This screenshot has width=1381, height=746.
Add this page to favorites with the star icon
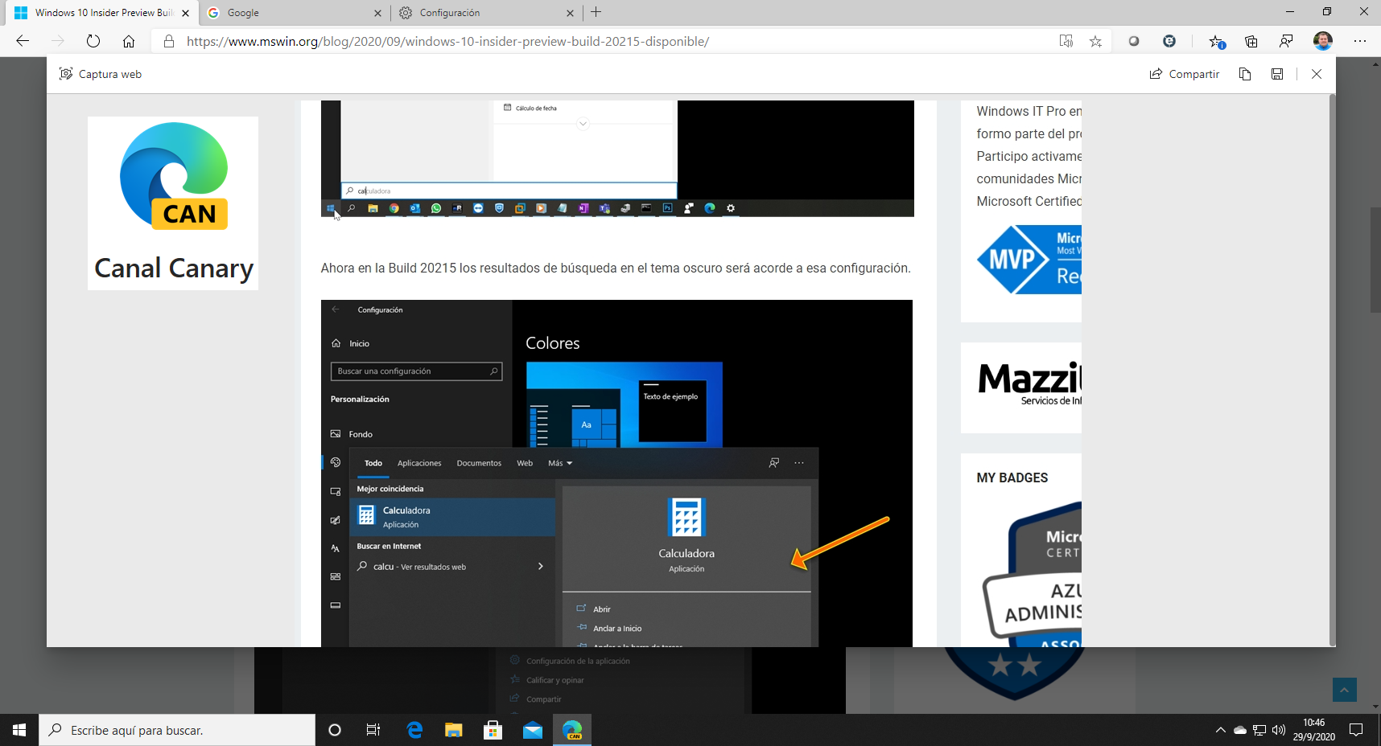tap(1095, 41)
